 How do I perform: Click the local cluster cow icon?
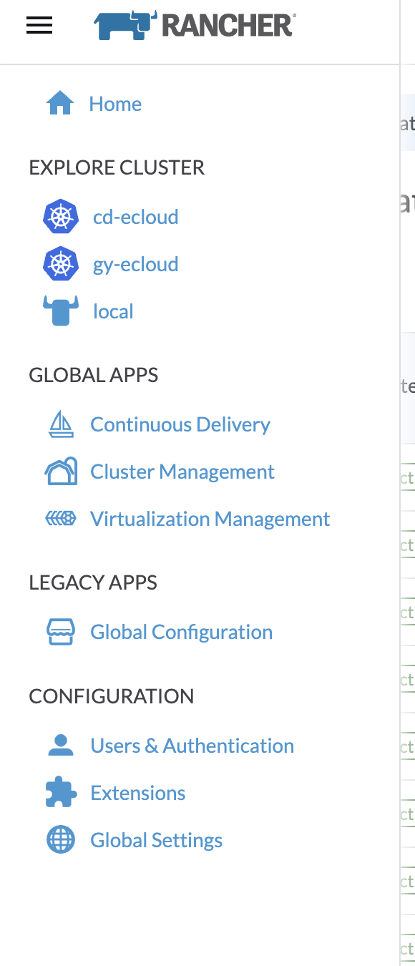(62, 310)
